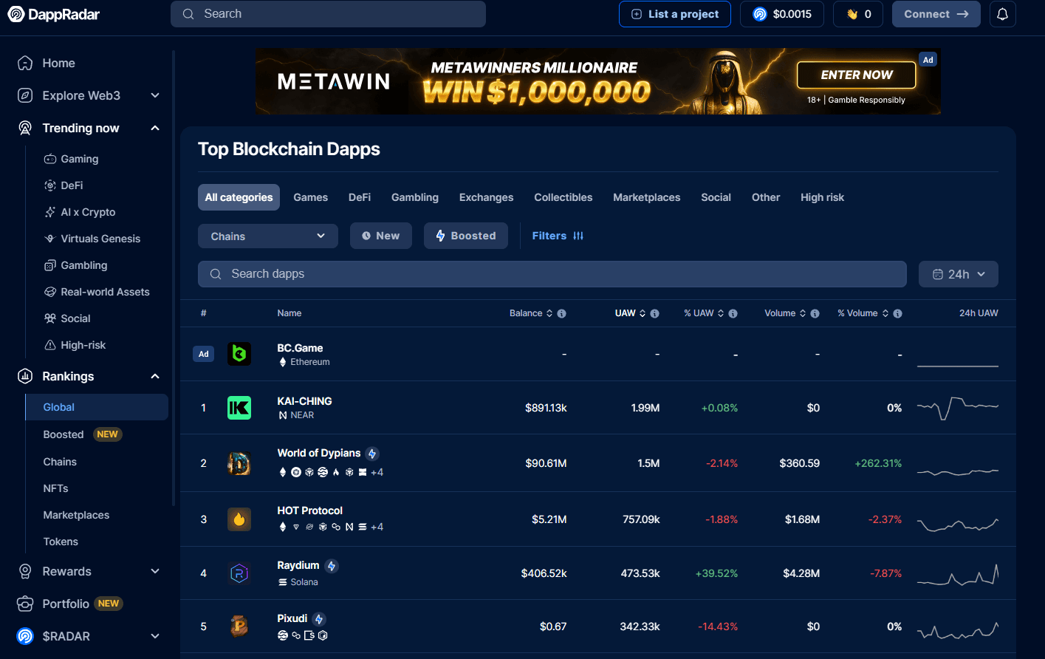Viewport: 1045px width, 659px height.
Task: Open the 24h time range dropdown
Action: click(958, 274)
